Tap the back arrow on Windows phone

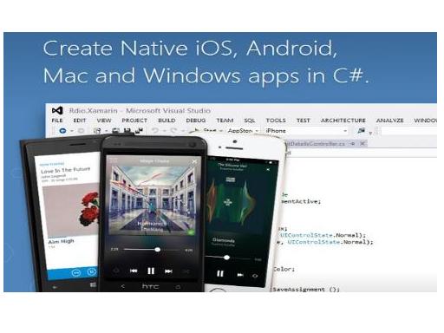(55, 287)
